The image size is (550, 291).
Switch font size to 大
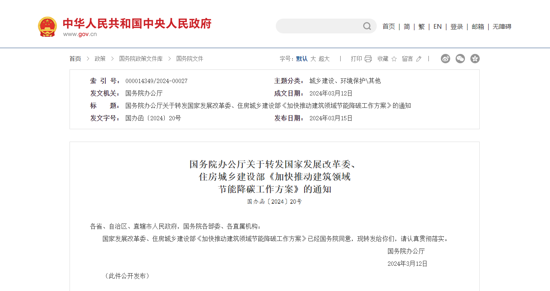(x=313, y=59)
